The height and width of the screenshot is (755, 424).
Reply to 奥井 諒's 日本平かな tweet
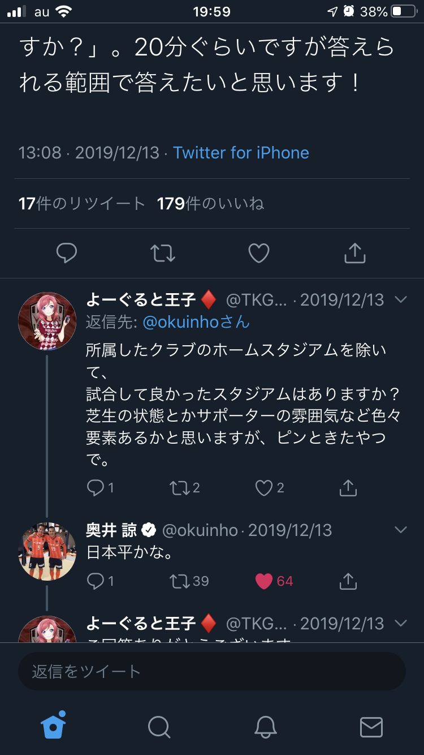click(x=94, y=581)
